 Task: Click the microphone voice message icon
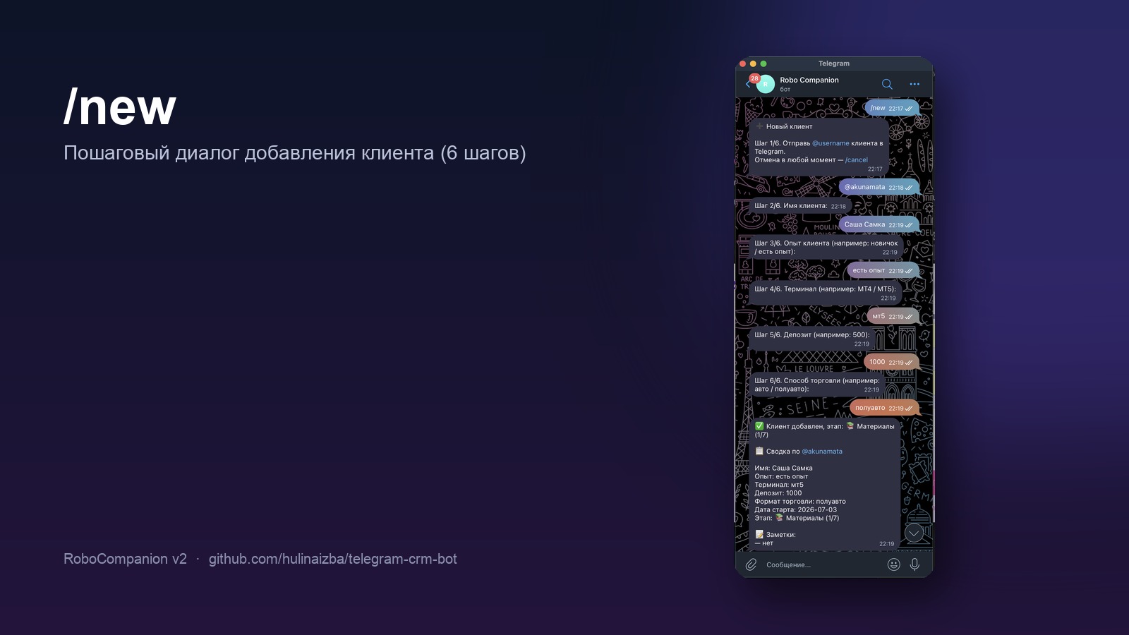tap(914, 564)
